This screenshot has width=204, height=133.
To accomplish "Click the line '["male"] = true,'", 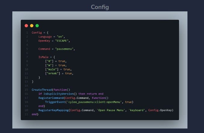I will (x=58, y=69).
